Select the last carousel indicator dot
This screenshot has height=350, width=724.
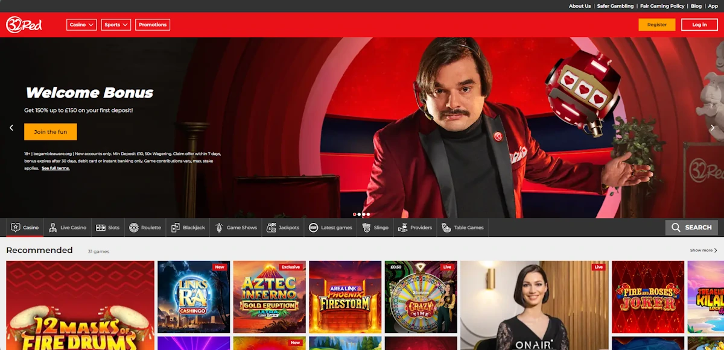coord(368,214)
